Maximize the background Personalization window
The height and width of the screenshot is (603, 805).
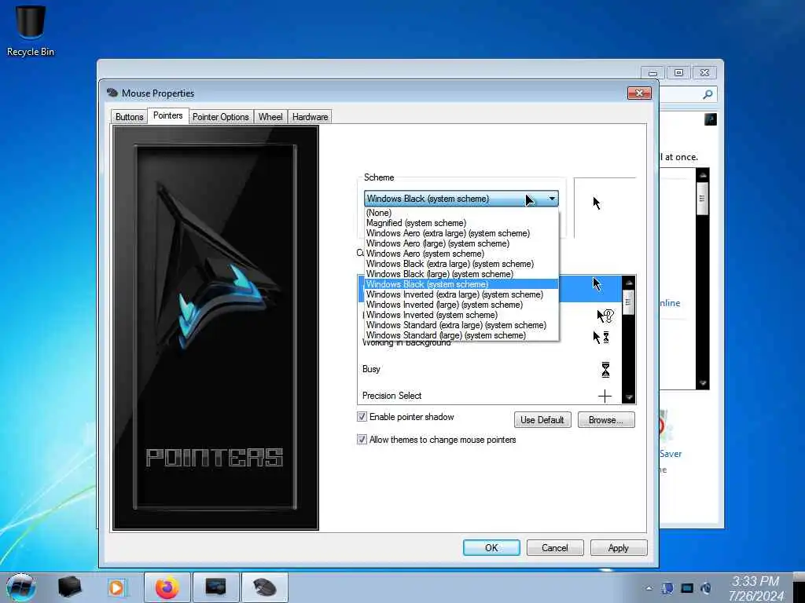coord(678,73)
